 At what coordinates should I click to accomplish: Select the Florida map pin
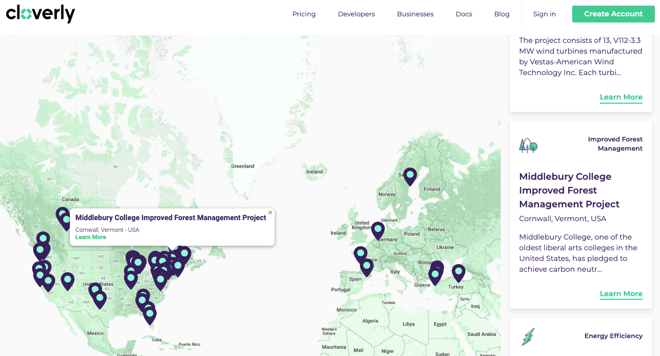click(150, 315)
